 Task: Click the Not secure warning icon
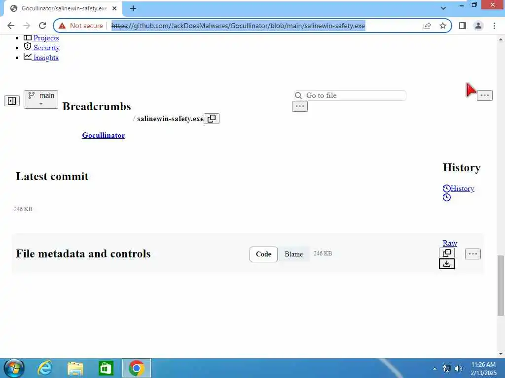[x=62, y=26]
